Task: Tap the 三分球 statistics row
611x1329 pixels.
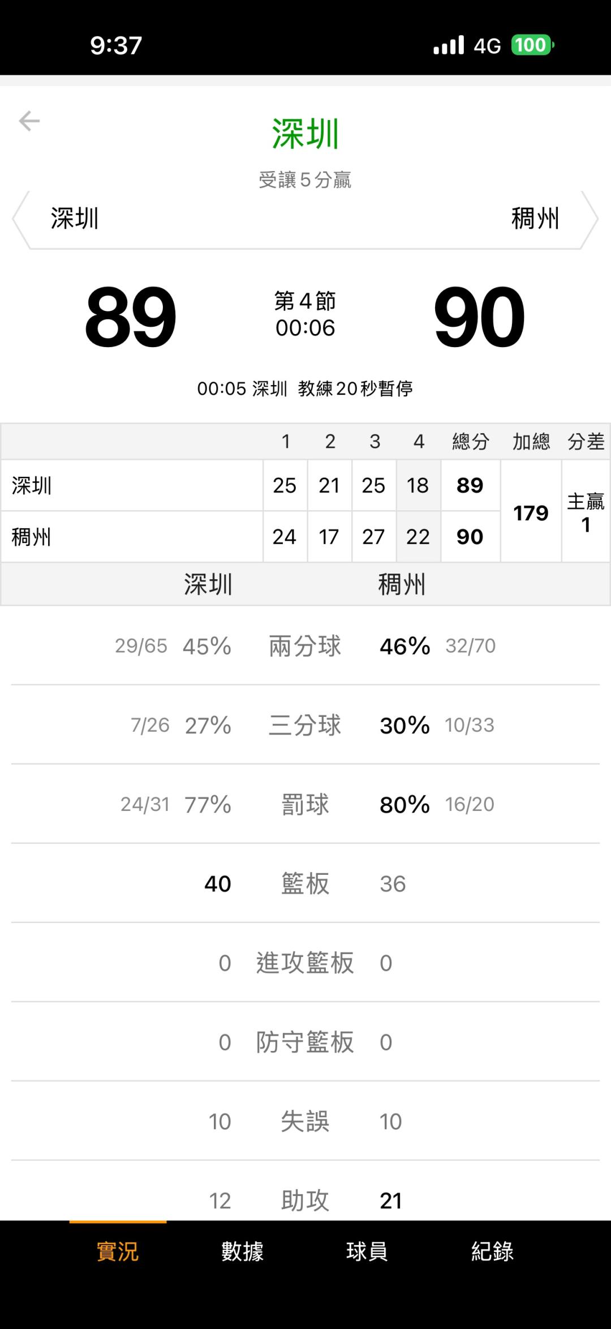Action: point(305,725)
